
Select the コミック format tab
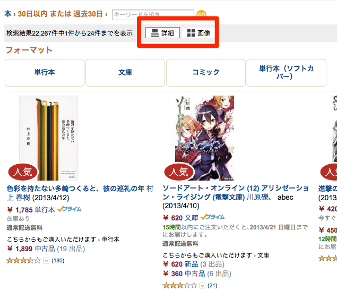pyautogui.click(x=206, y=72)
